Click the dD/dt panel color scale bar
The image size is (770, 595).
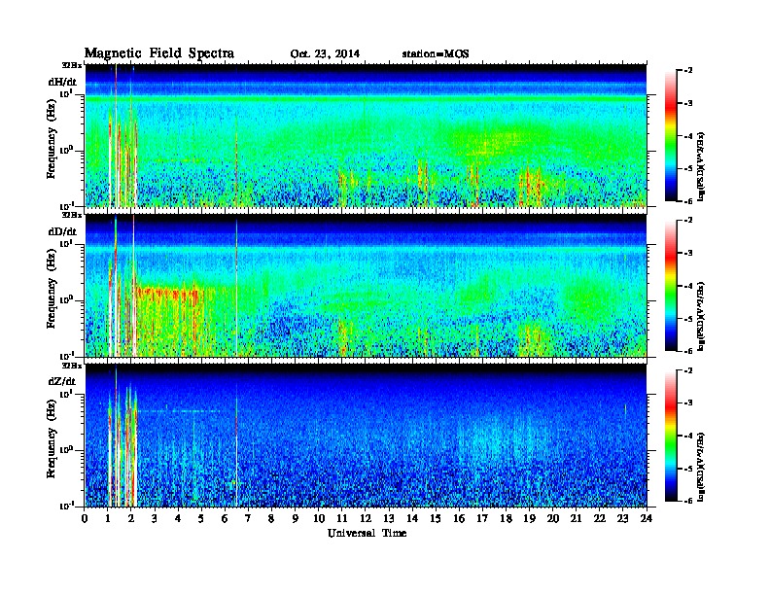(x=671, y=285)
